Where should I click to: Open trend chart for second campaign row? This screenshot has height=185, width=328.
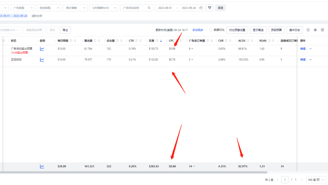pyautogui.click(x=42, y=60)
